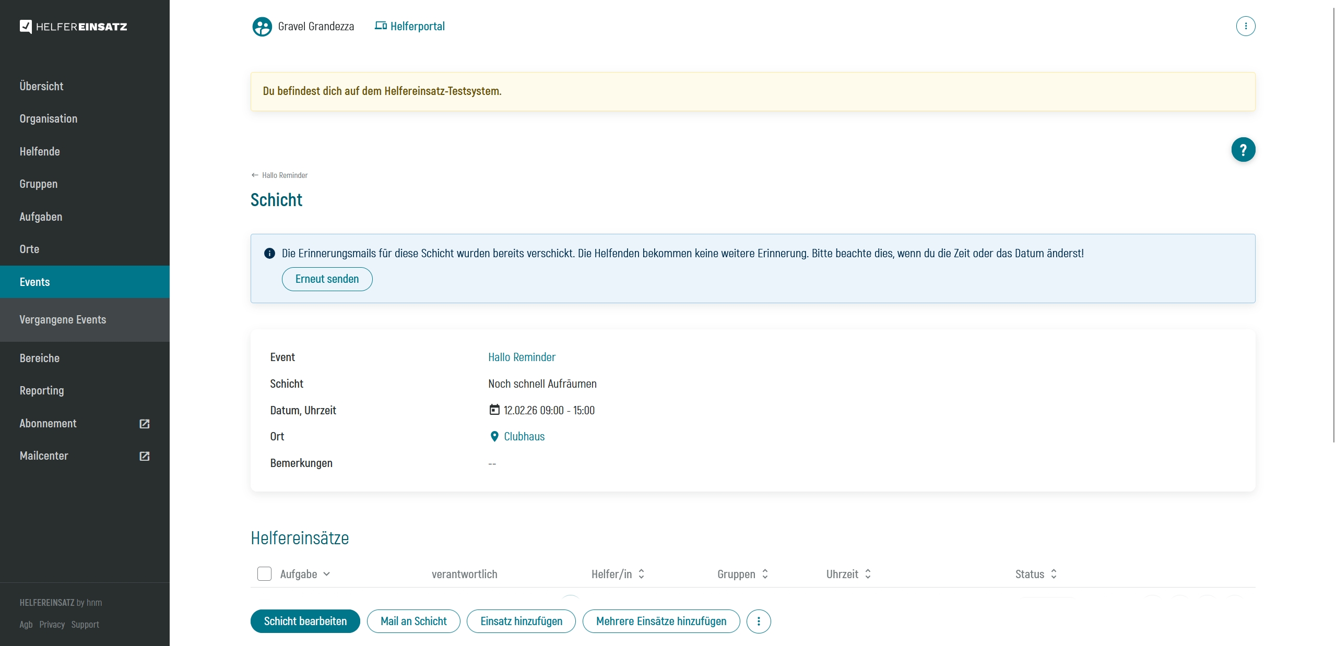Toggle the select-all Aufgabe checkbox
Image resolution: width=1336 pixels, height=646 pixels.
pos(264,574)
